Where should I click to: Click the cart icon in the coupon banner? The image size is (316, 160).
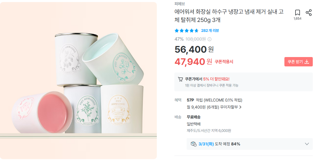coord(181,79)
